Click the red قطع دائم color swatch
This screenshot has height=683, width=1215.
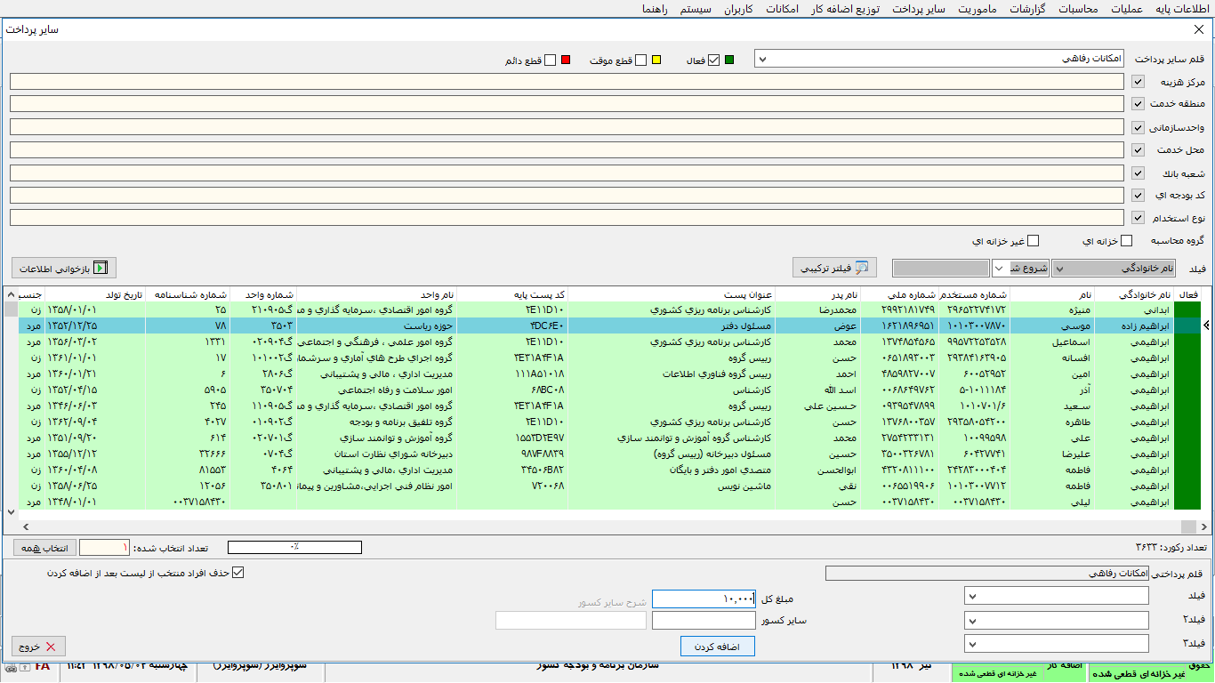pos(566,60)
